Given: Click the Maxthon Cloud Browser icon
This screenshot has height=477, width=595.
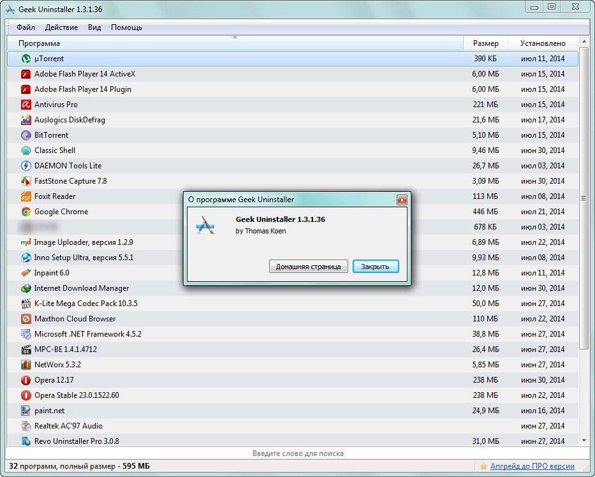Looking at the screenshot, I should tap(26, 319).
